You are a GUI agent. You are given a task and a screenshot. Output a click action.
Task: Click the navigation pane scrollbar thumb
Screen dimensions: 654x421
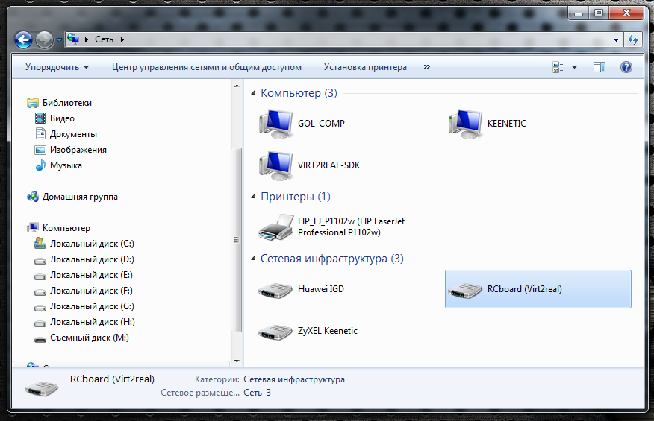[x=237, y=239]
